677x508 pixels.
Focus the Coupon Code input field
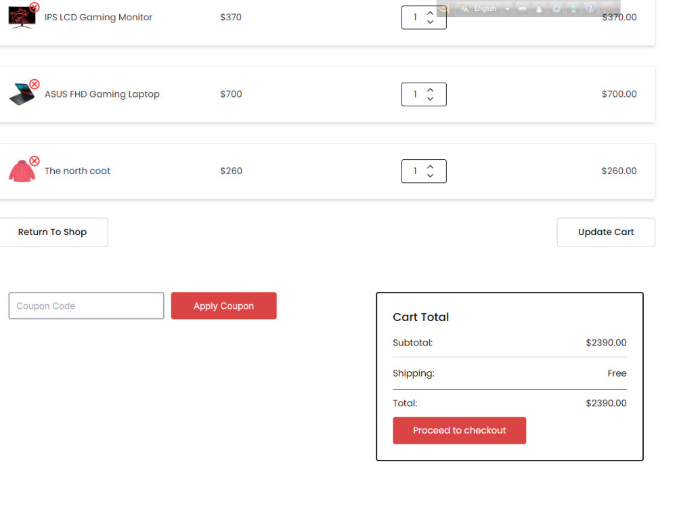click(87, 306)
